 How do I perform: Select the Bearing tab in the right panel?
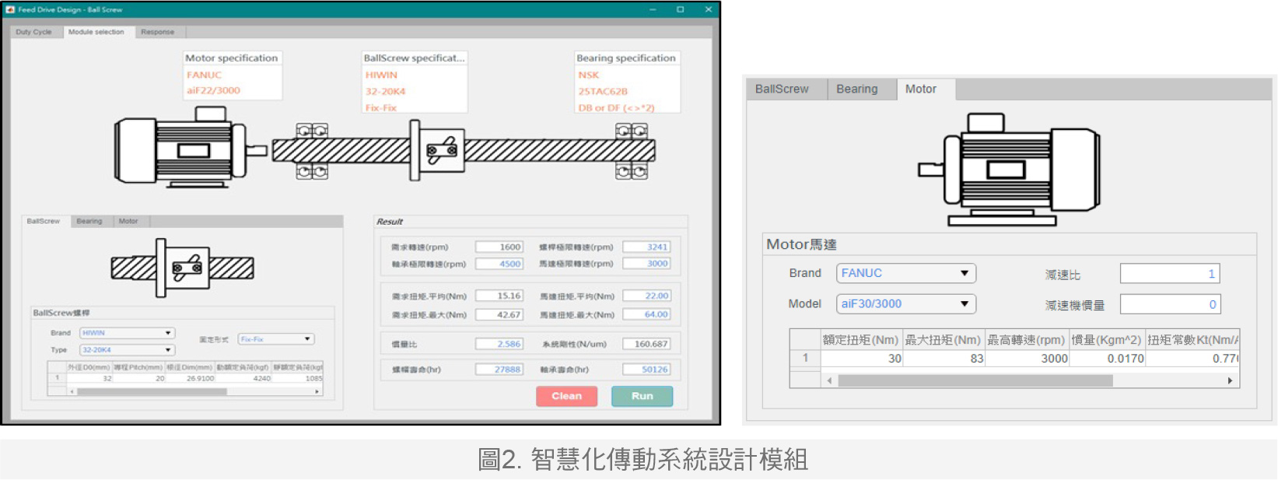(856, 89)
